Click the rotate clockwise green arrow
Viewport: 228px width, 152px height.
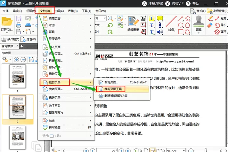click(110, 32)
